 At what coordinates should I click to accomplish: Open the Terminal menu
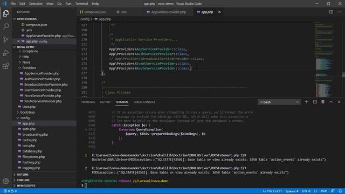(x=81, y=4)
